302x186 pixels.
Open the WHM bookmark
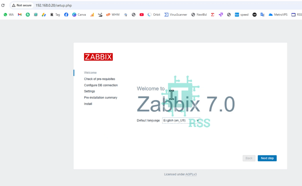[113, 15]
